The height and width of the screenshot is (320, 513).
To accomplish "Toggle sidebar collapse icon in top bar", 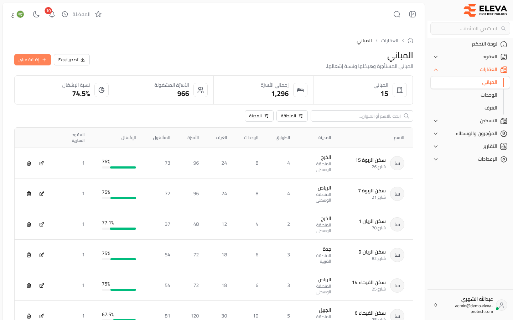I will pos(413,14).
